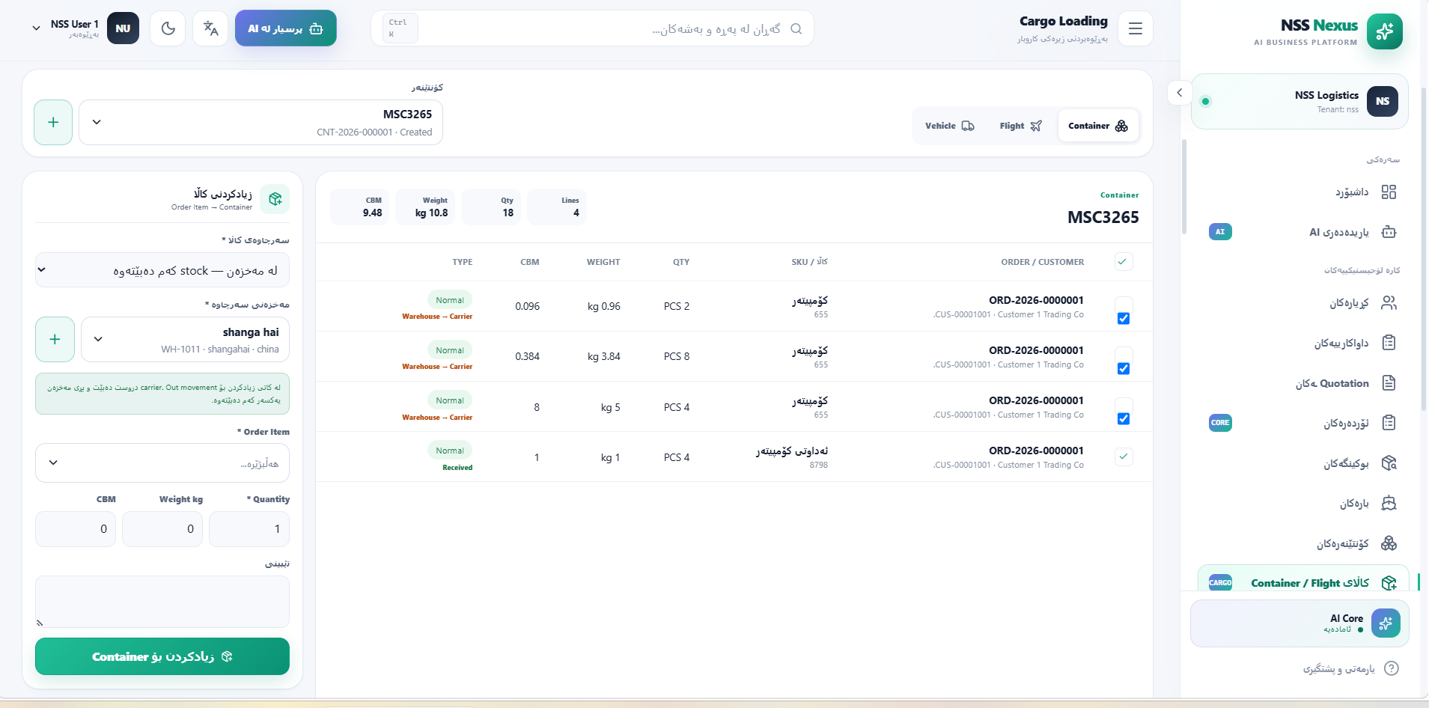Viewport: 1429px width, 708px height.
Task: Click the TYPE column header
Action: (462, 262)
